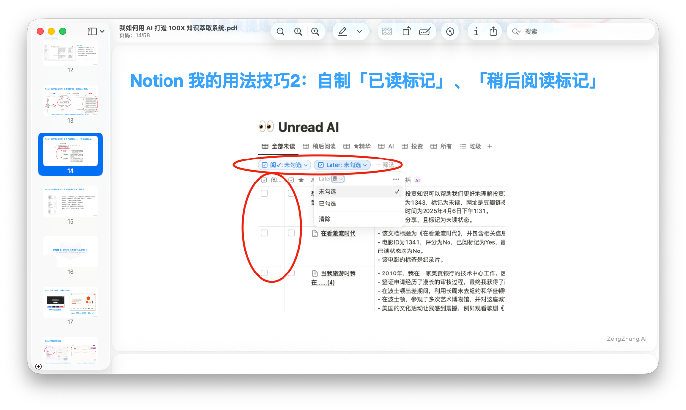Click the three-dot menu in filter popup
Screen dimensions: 686x410
point(396,180)
